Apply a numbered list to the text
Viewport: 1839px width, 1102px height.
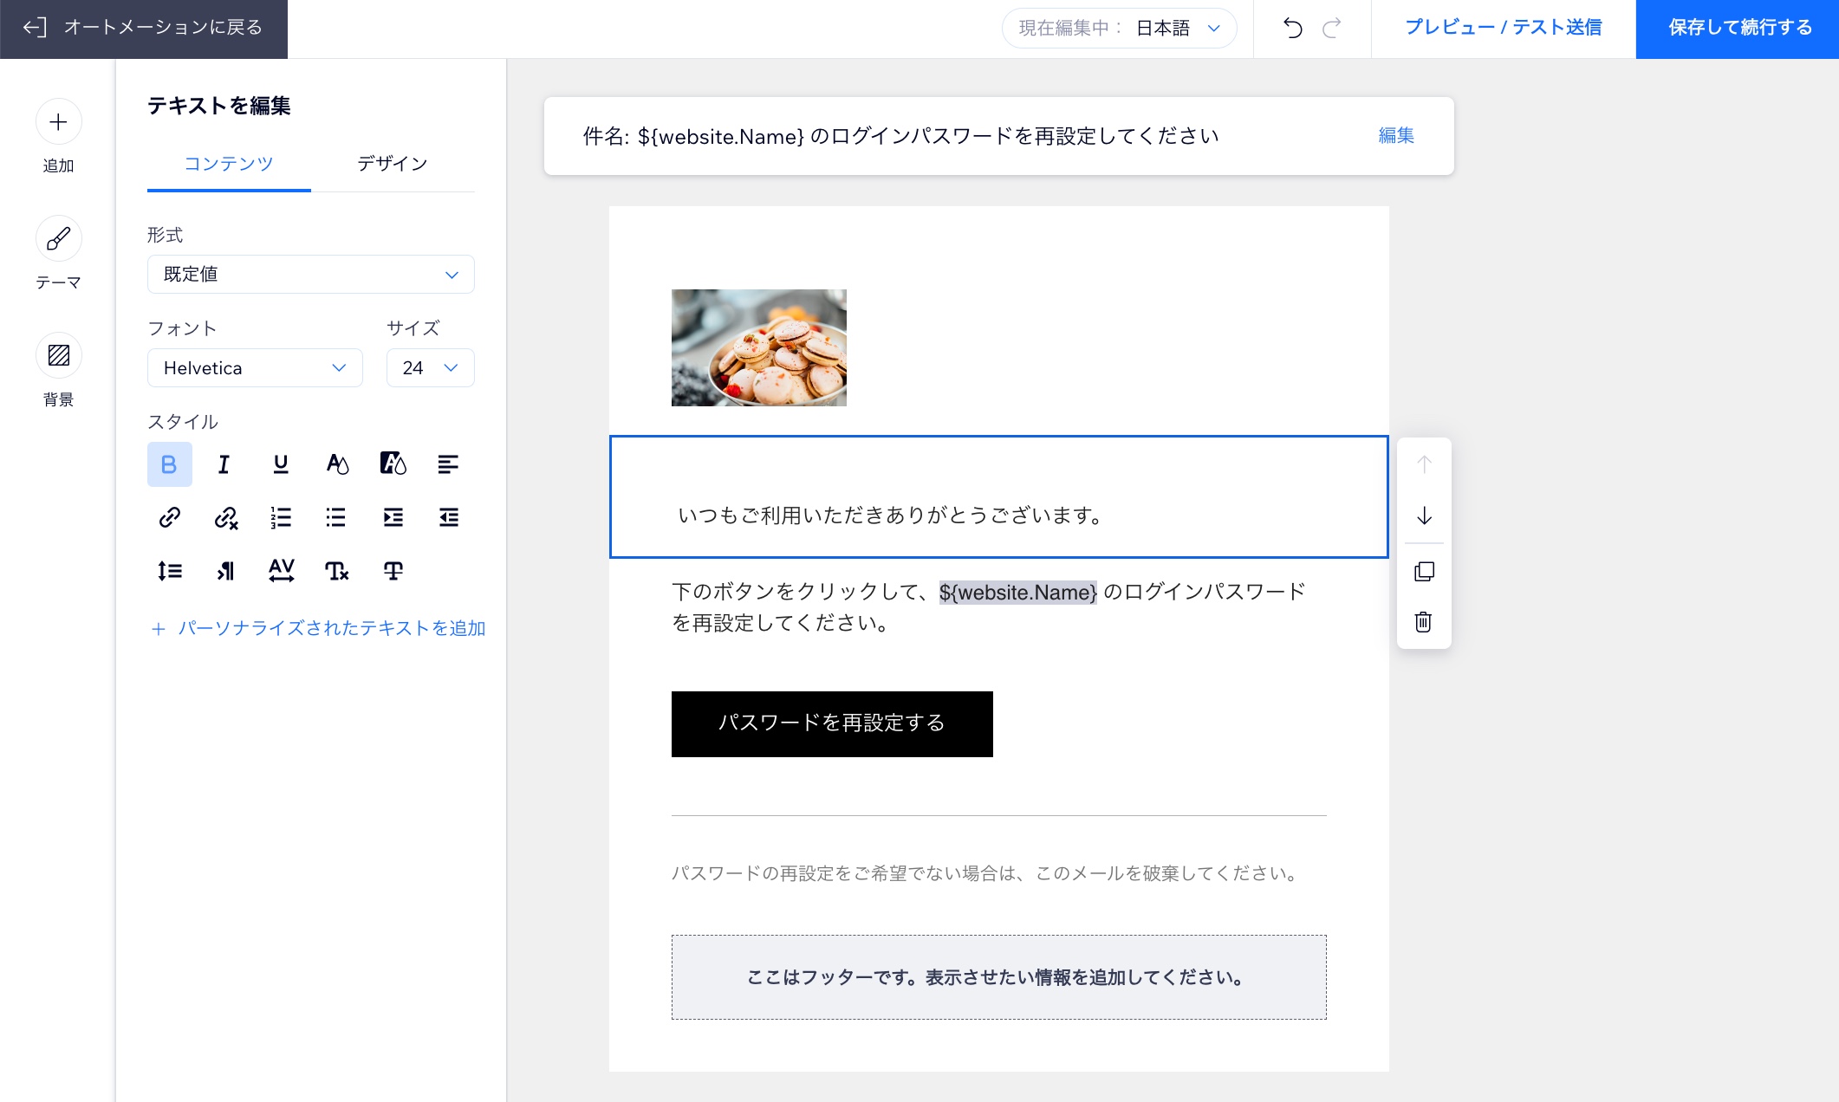[280, 518]
